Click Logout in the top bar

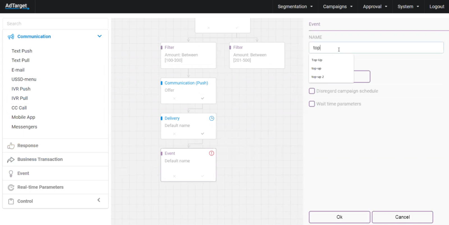point(437,6)
